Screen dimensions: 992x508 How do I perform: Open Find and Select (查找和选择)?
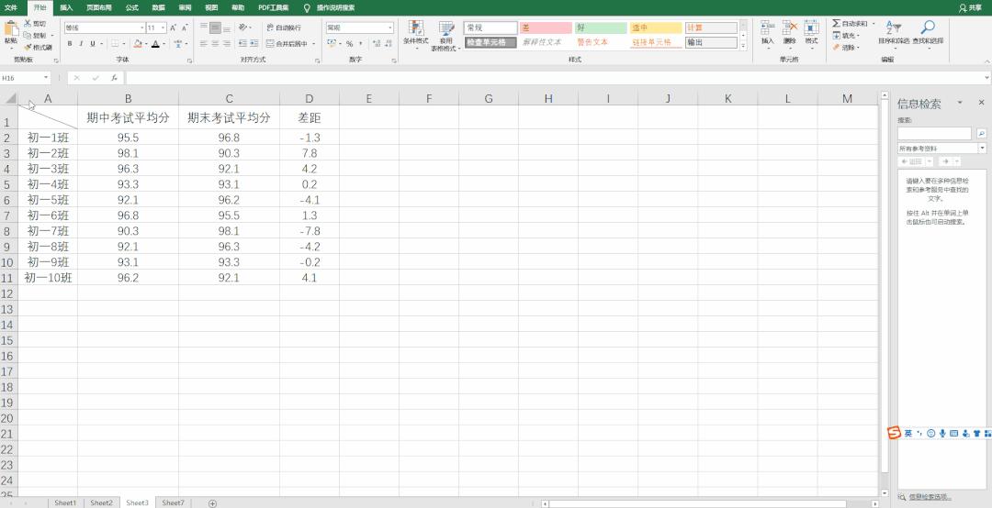(x=928, y=33)
